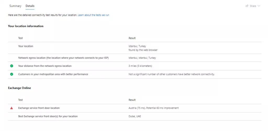Click green check icon beside metropolitan customers row

(x=12, y=74)
